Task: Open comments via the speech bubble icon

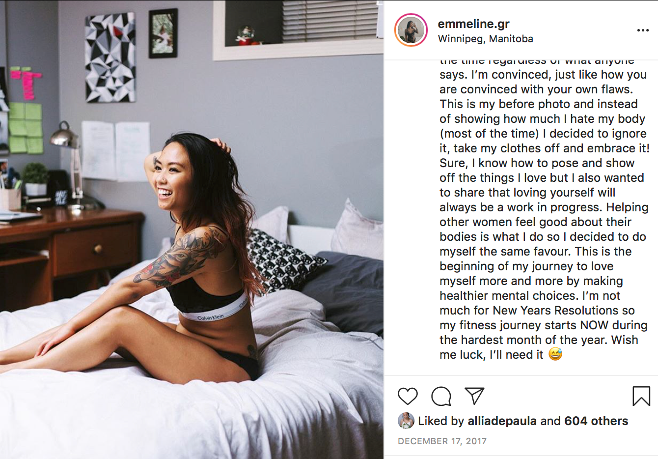Action: (441, 396)
